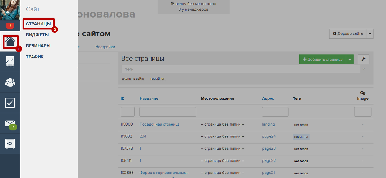The height and width of the screenshot is (178, 386).
Task: Clear the tags filter with the x icon
Action: [x=363, y=69]
